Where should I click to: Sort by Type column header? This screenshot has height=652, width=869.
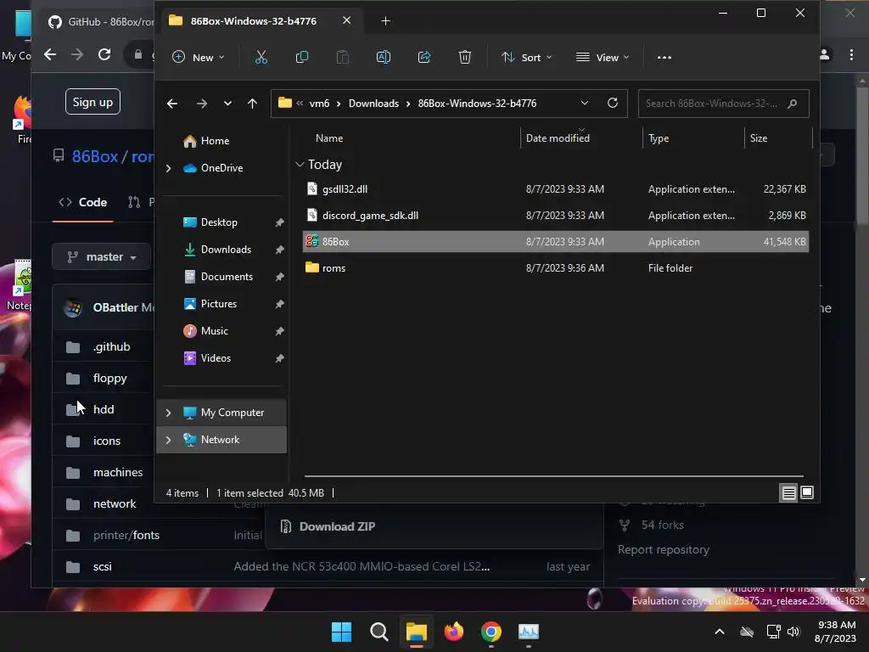659,138
